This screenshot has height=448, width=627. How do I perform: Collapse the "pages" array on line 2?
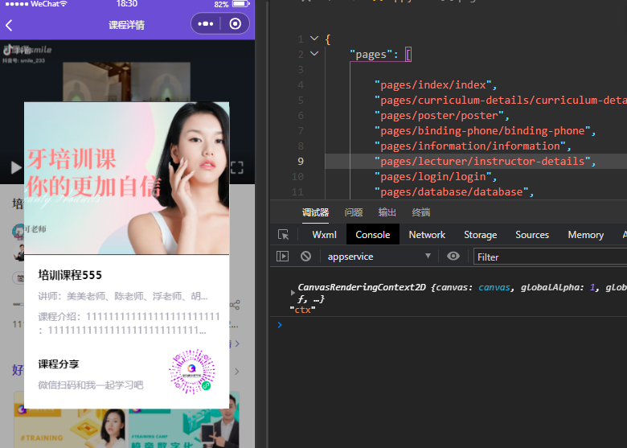point(314,54)
